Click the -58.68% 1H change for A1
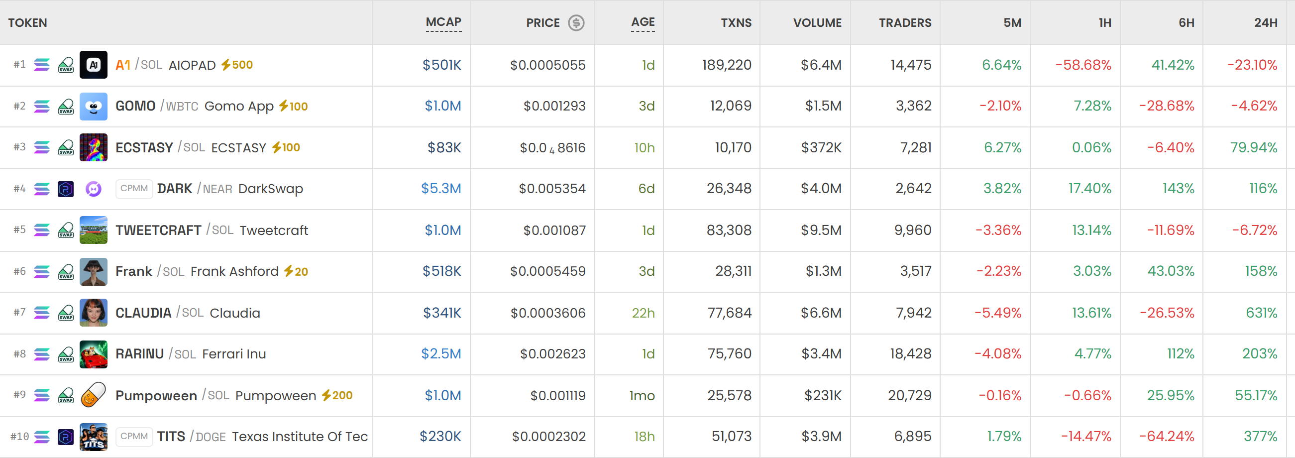This screenshot has height=458, width=1295. point(1083,65)
